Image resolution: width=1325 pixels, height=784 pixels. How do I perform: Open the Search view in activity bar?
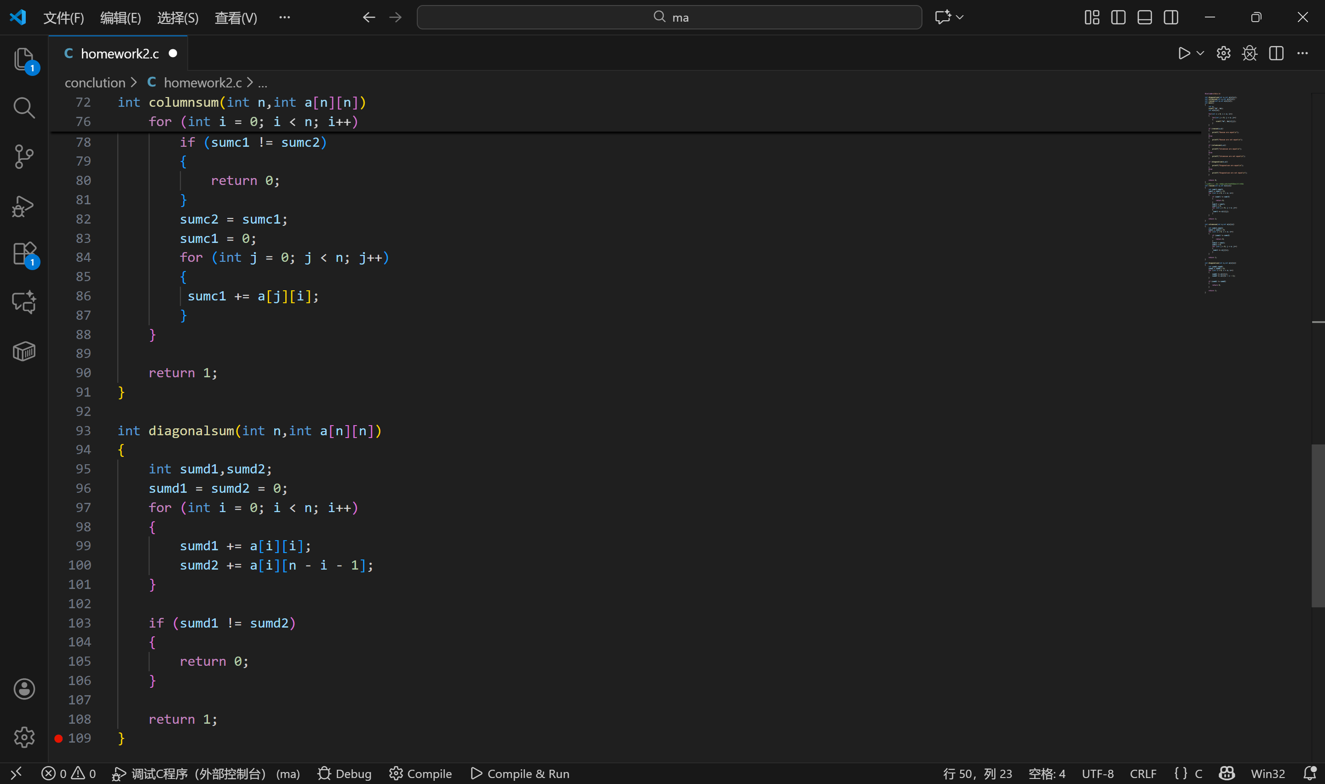pyautogui.click(x=24, y=107)
